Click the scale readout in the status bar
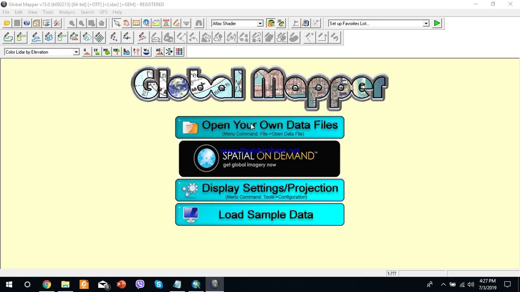The image size is (520, 292). (x=392, y=274)
